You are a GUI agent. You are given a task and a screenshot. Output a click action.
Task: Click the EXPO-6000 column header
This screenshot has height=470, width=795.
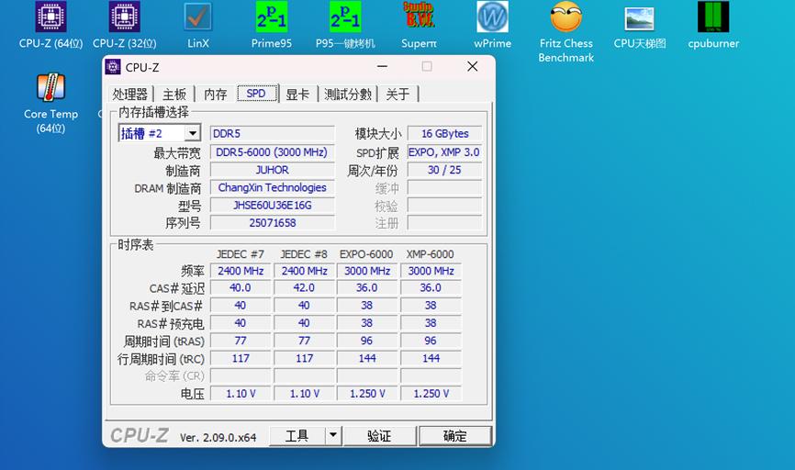366,254
